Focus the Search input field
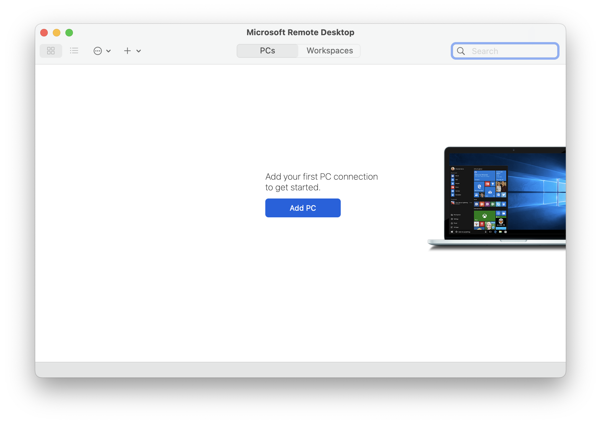 [505, 51]
